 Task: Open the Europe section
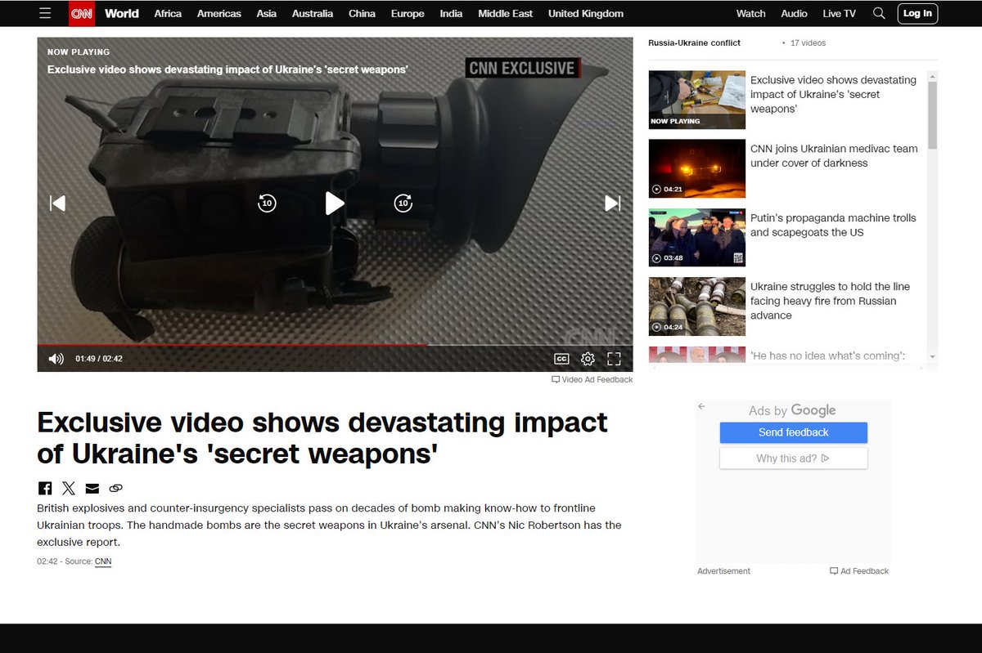pyautogui.click(x=408, y=13)
